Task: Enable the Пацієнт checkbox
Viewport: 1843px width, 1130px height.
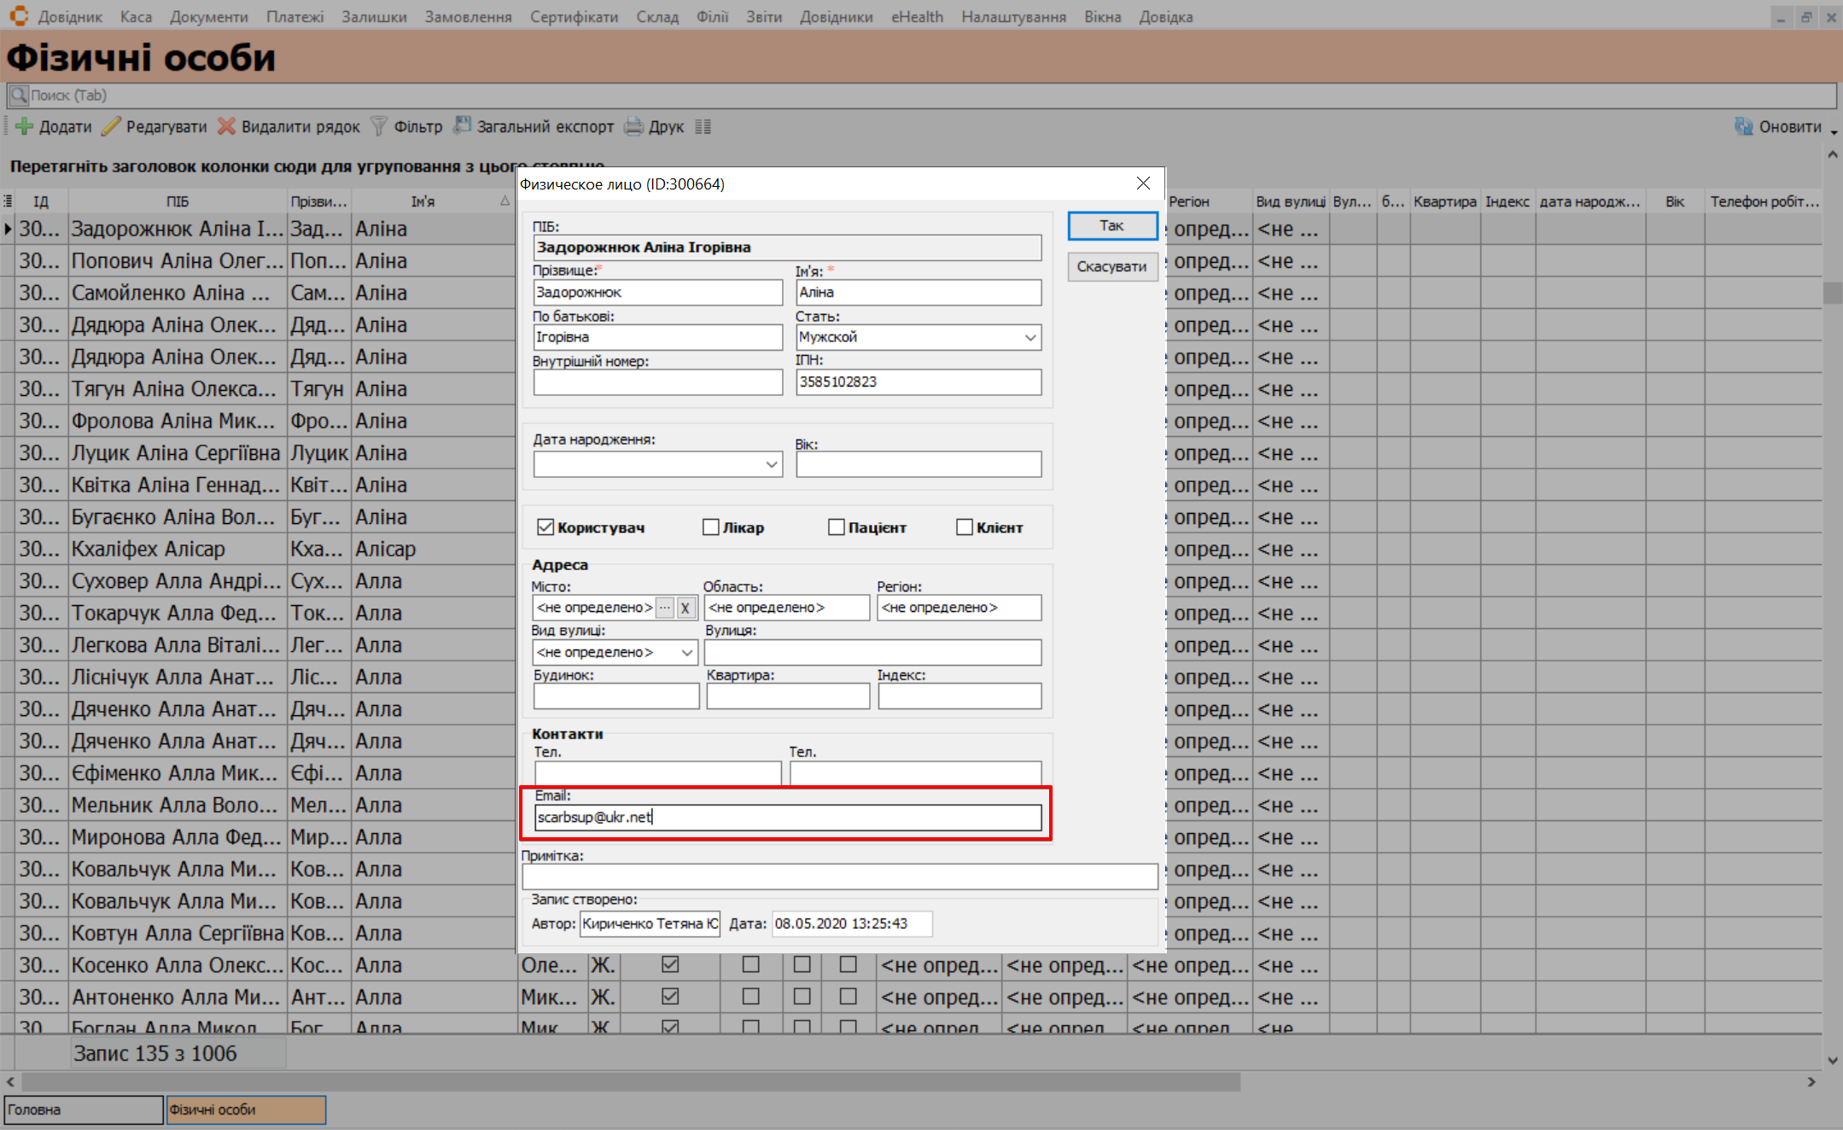Action: click(x=837, y=527)
